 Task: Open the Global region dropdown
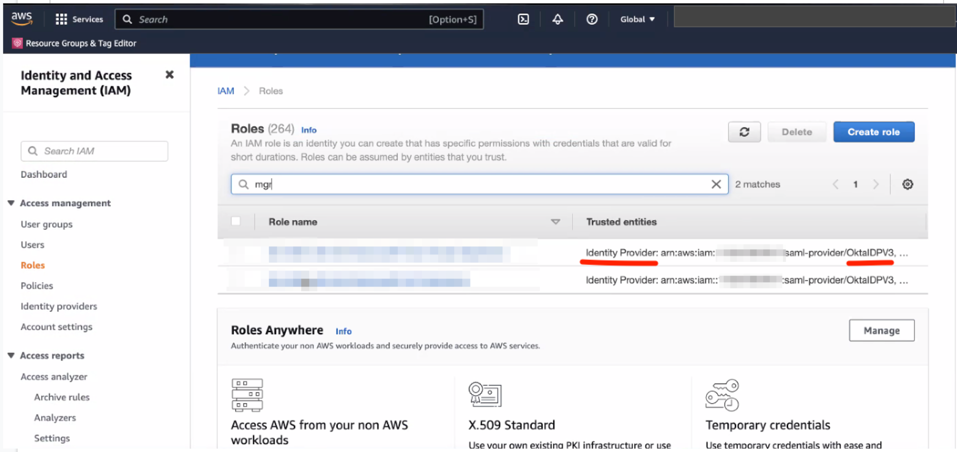pyautogui.click(x=637, y=19)
